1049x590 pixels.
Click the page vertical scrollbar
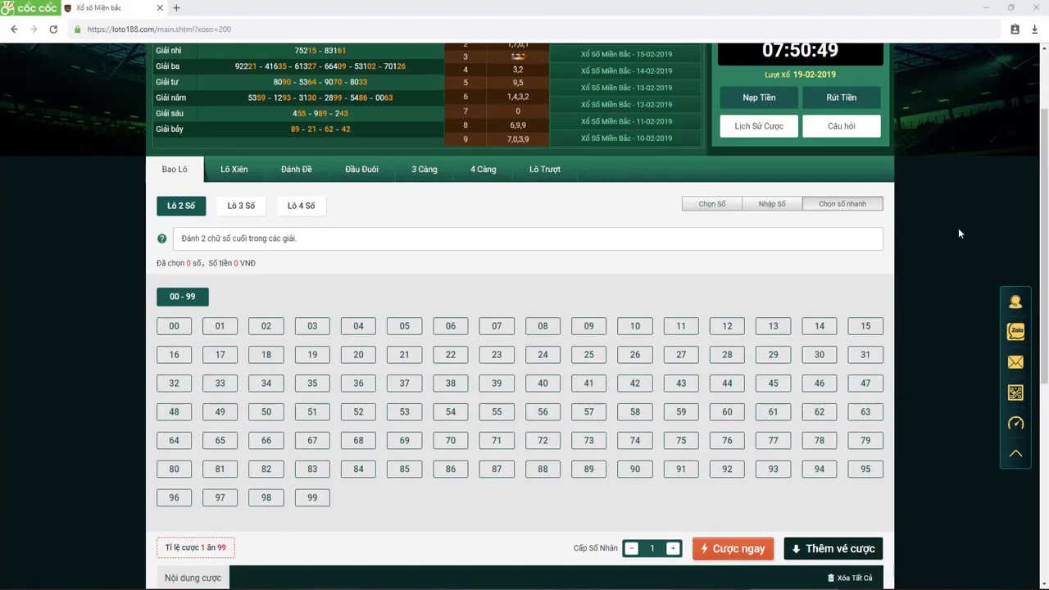pyautogui.click(x=1044, y=246)
